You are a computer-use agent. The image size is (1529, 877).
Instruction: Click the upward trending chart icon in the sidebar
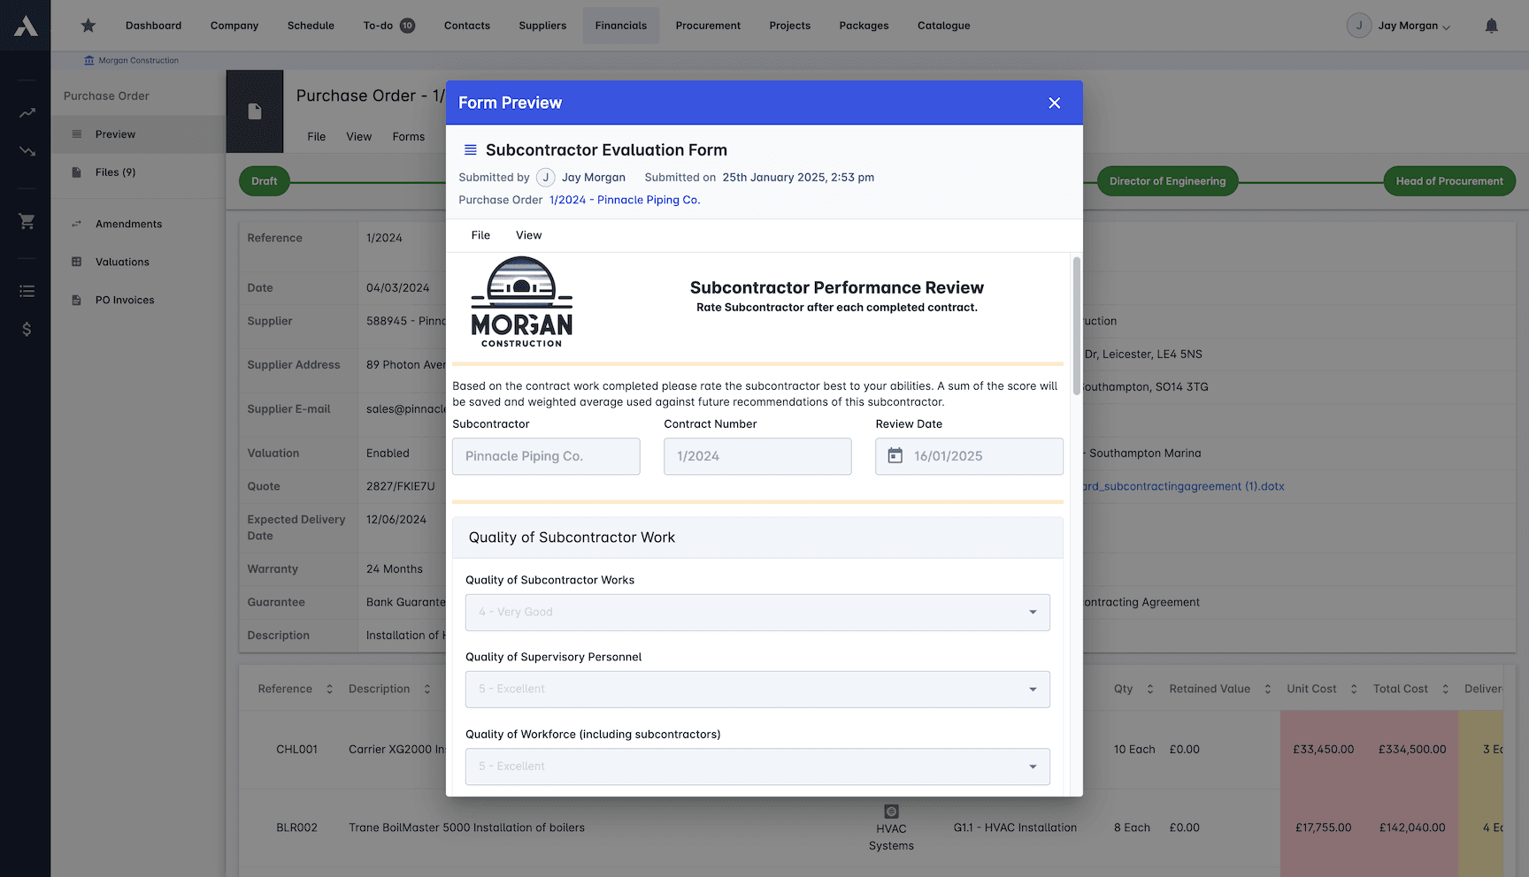click(26, 112)
